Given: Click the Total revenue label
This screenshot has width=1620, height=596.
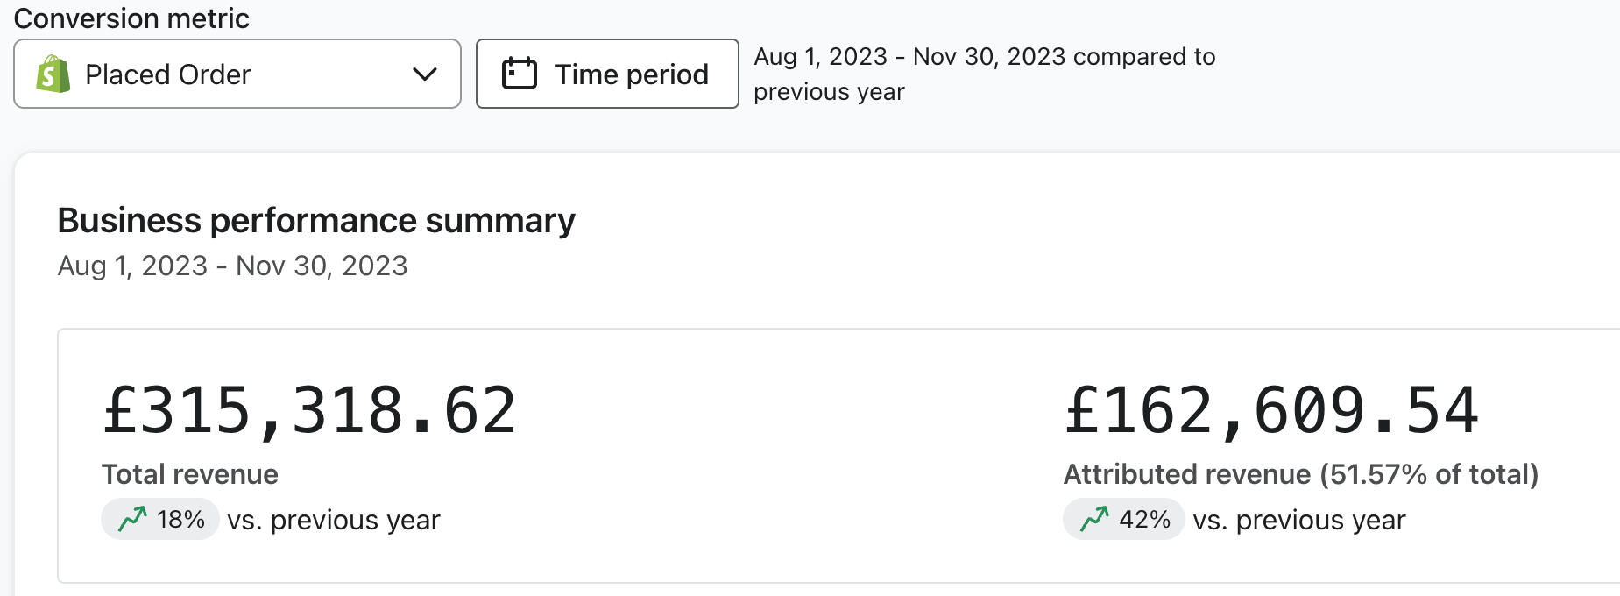Looking at the screenshot, I should (x=190, y=474).
